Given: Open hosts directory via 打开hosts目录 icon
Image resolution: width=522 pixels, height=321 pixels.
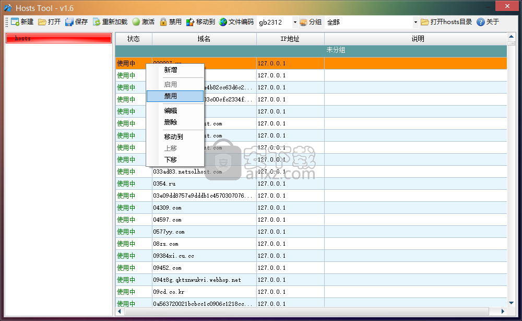Looking at the screenshot, I should pos(424,22).
